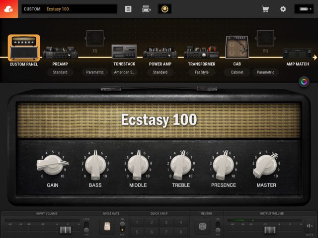The width and height of the screenshot is (318, 238).
Task: Open the Reverb effect icon
Action: (202, 227)
